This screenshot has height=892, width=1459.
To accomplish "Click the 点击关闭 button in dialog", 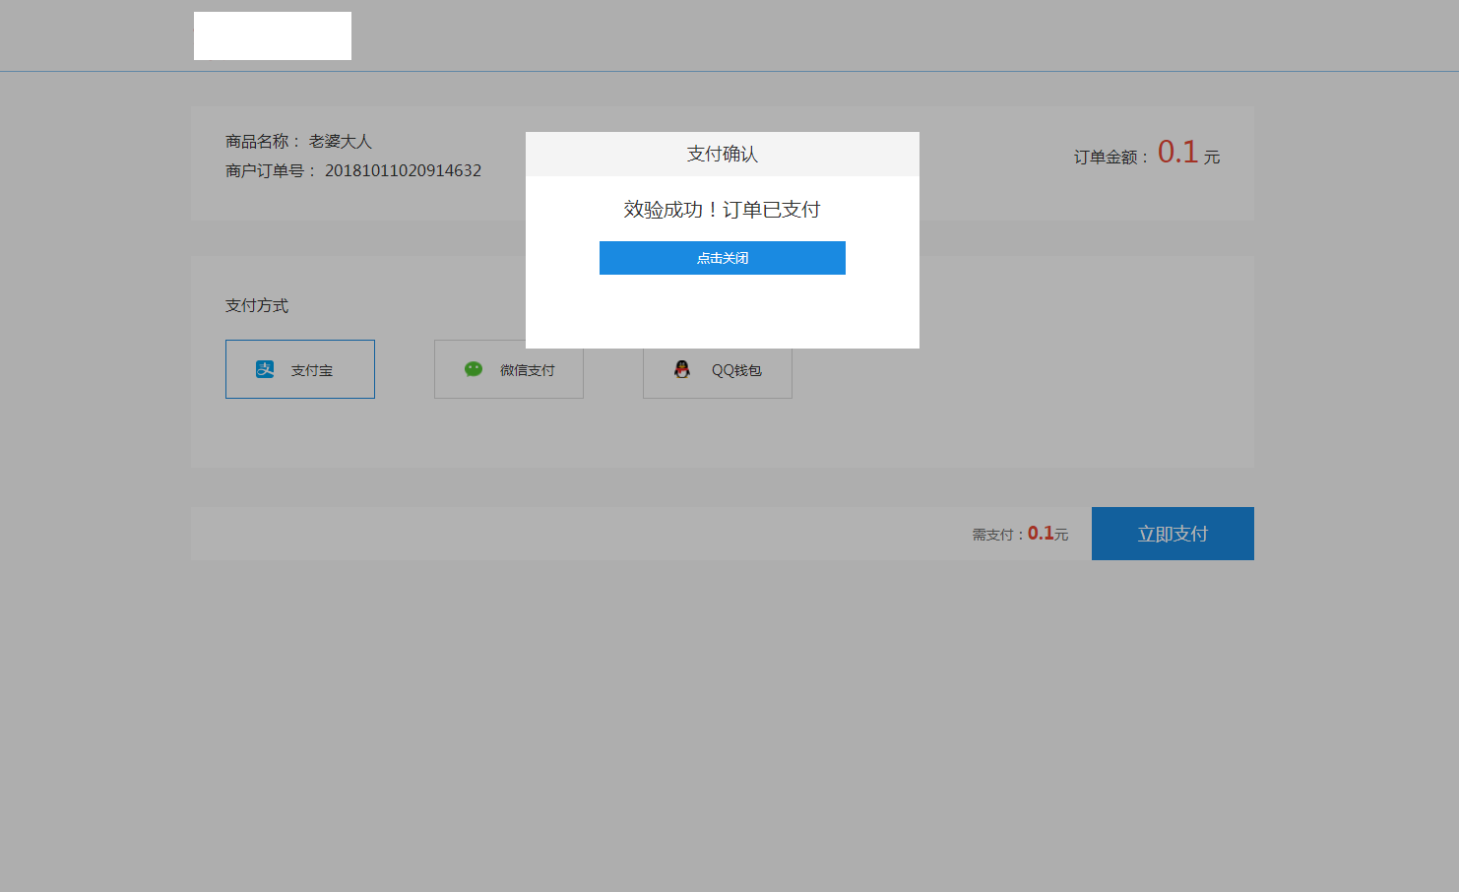I will tap(722, 257).
